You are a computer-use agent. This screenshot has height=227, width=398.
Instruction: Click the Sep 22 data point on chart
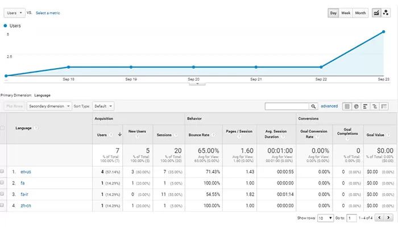(321, 67)
